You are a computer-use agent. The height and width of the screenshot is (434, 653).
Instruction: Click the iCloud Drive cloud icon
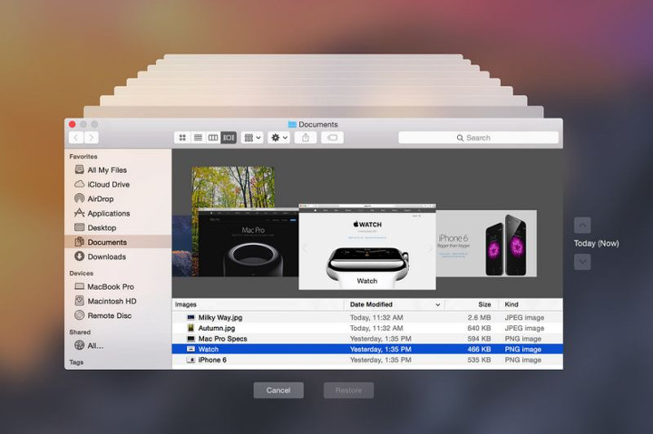tap(79, 184)
